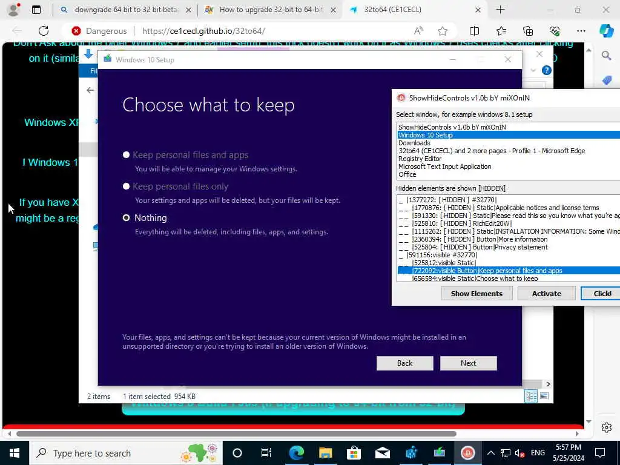Screen dimensions: 620x465
Task: Click File Explorer help icon
Action: (x=547, y=70)
